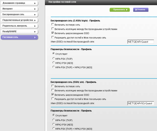Click arrow icon on Гостевая сеть item
The width and height of the screenshot is (157, 131).
coord(35,37)
